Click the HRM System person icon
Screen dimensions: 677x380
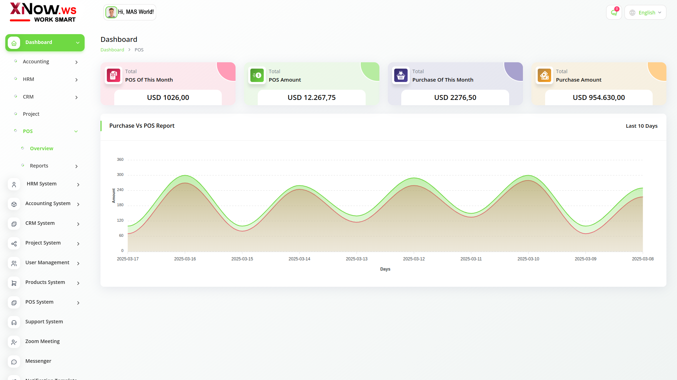click(x=14, y=184)
